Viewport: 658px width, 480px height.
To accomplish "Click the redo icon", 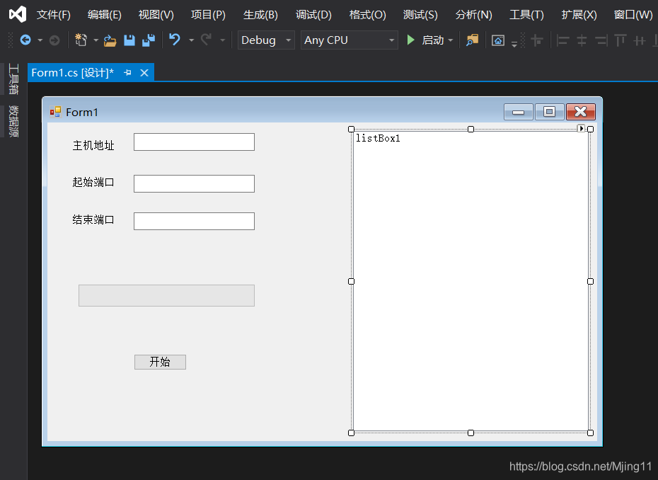I will click(206, 40).
